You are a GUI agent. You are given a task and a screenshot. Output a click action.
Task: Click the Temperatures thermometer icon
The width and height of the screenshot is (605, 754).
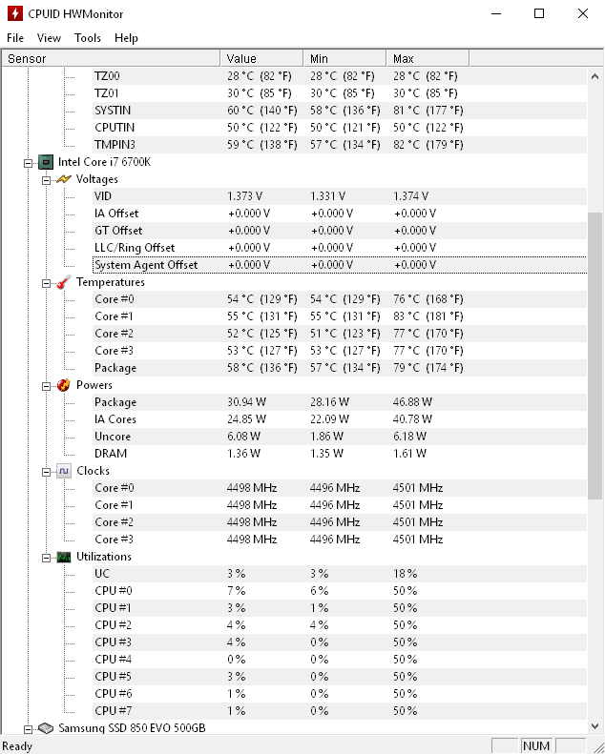click(x=64, y=282)
